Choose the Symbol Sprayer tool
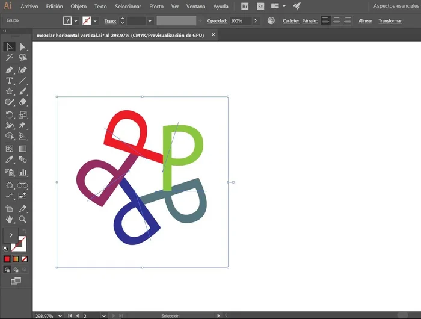 tap(10, 172)
